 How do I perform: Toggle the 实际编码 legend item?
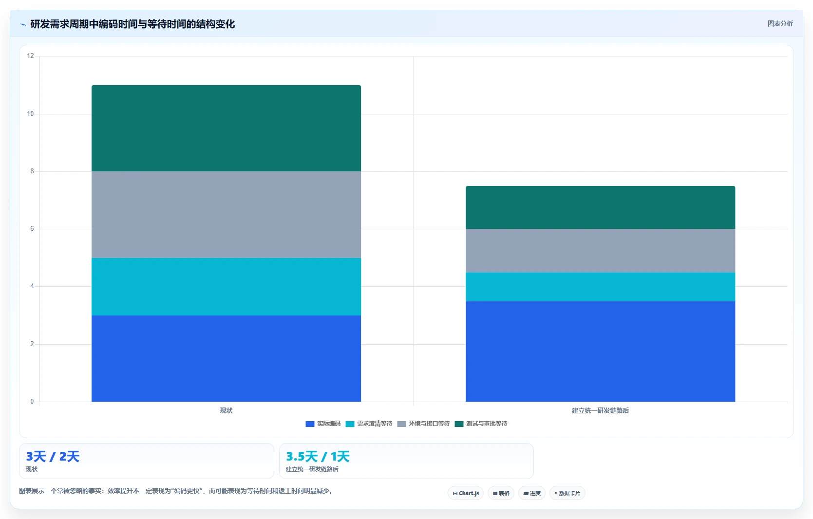pos(323,424)
